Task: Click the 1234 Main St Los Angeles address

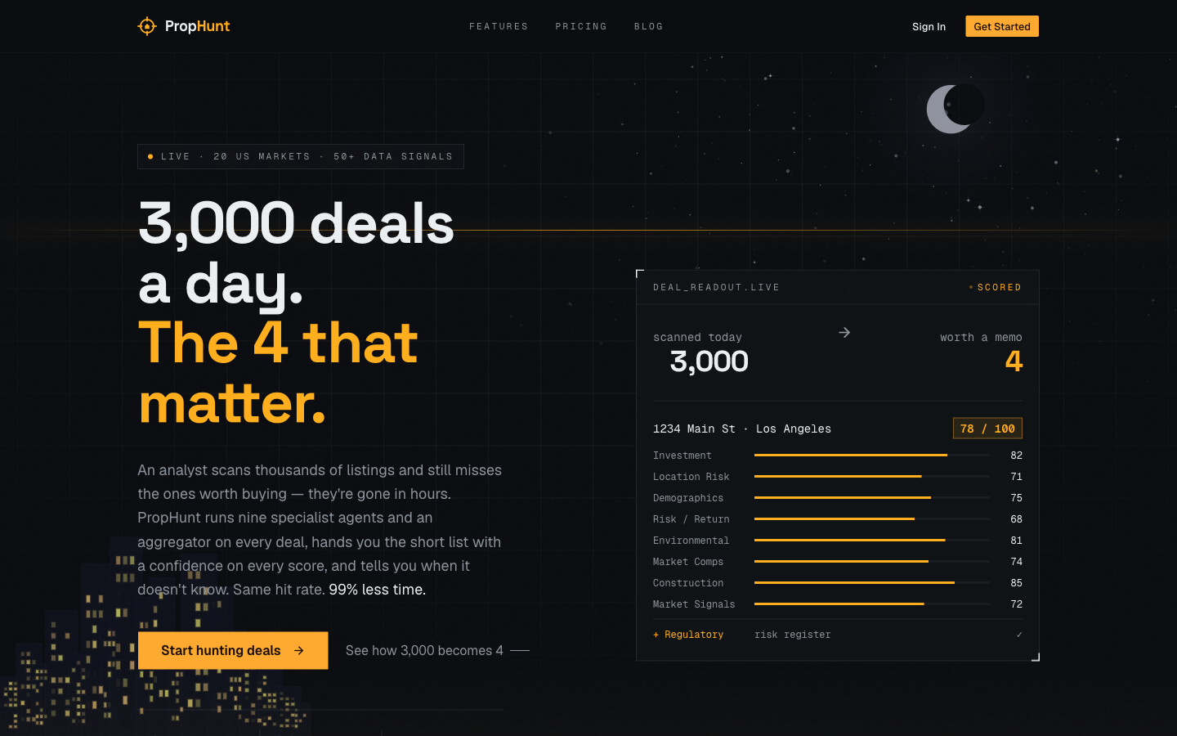Action: 742,429
